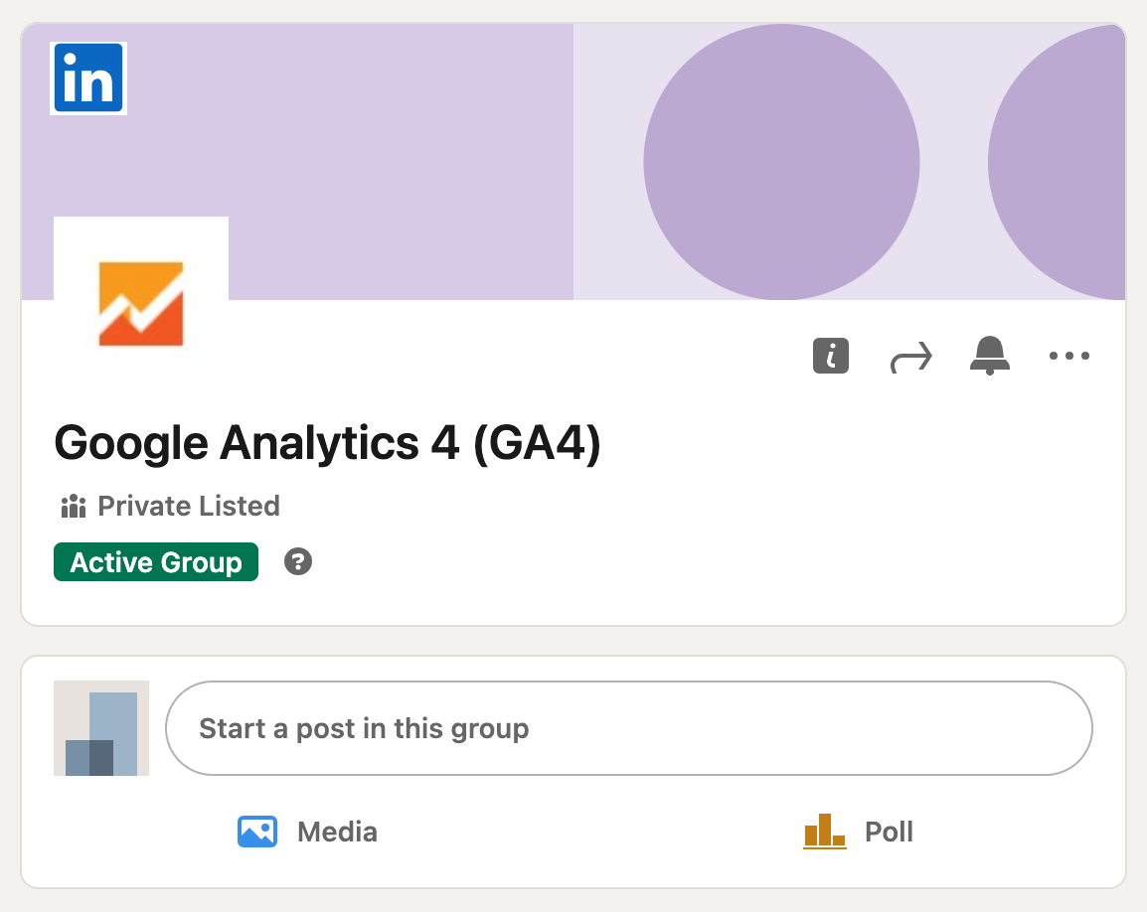Click the people icon beside Private Listed
Image resolution: width=1147 pixels, height=912 pixels.
pyautogui.click(x=74, y=507)
